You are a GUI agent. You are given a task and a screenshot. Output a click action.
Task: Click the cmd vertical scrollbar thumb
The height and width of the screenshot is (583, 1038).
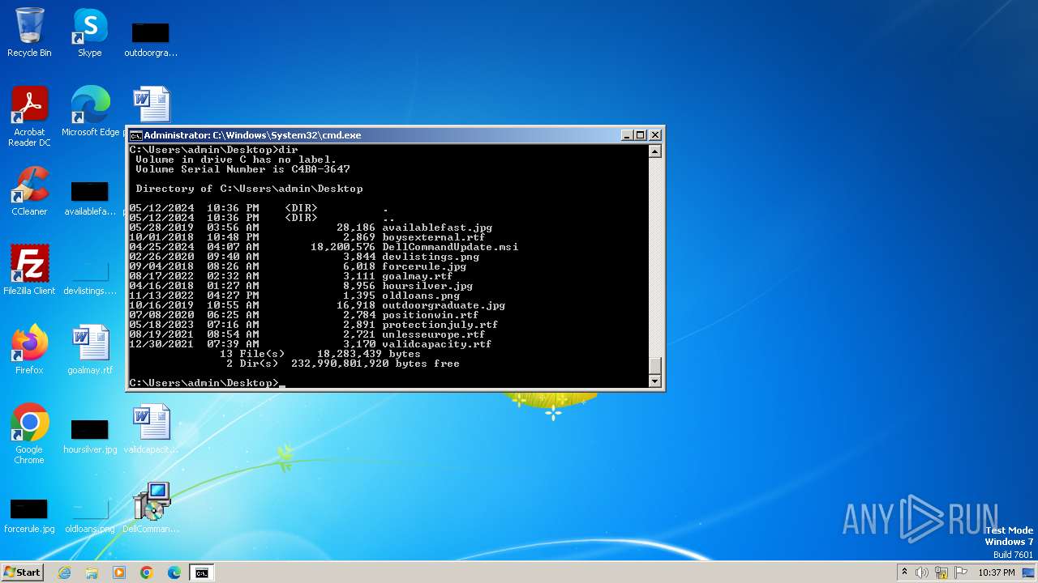pos(655,366)
